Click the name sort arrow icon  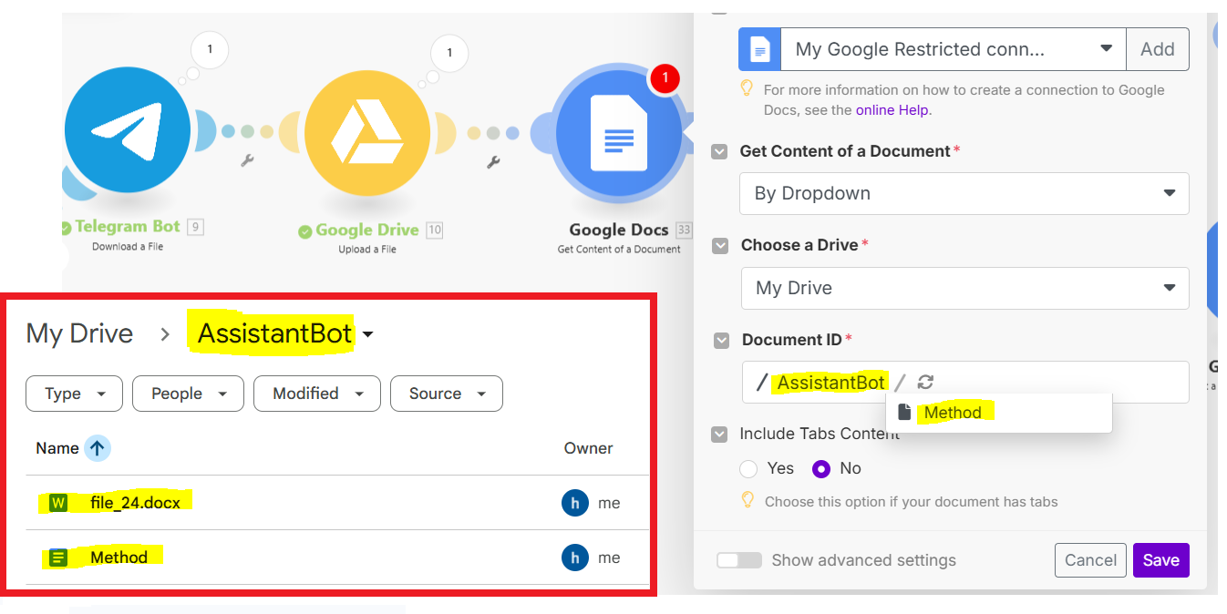click(98, 448)
